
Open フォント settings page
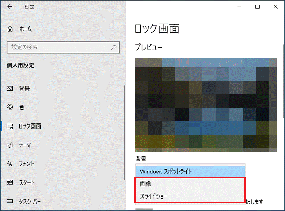27,164
